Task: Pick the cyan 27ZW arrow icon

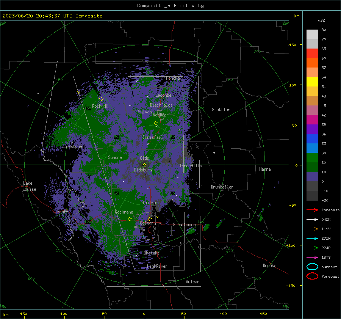Action: click(x=312, y=239)
